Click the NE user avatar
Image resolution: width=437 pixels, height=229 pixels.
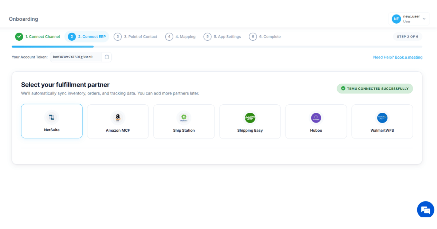(396, 19)
